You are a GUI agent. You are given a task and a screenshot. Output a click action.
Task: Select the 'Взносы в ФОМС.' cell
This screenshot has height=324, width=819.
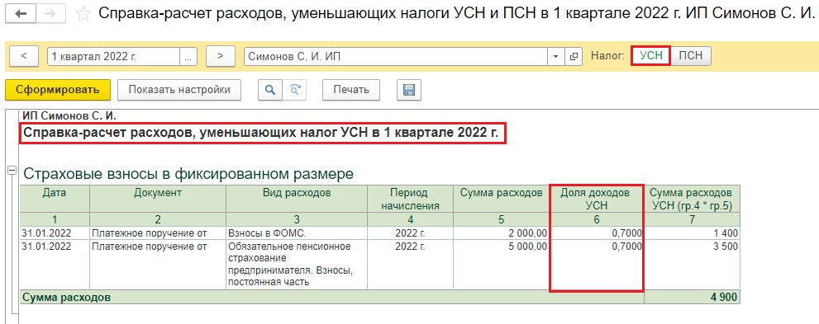coord(297,232)
